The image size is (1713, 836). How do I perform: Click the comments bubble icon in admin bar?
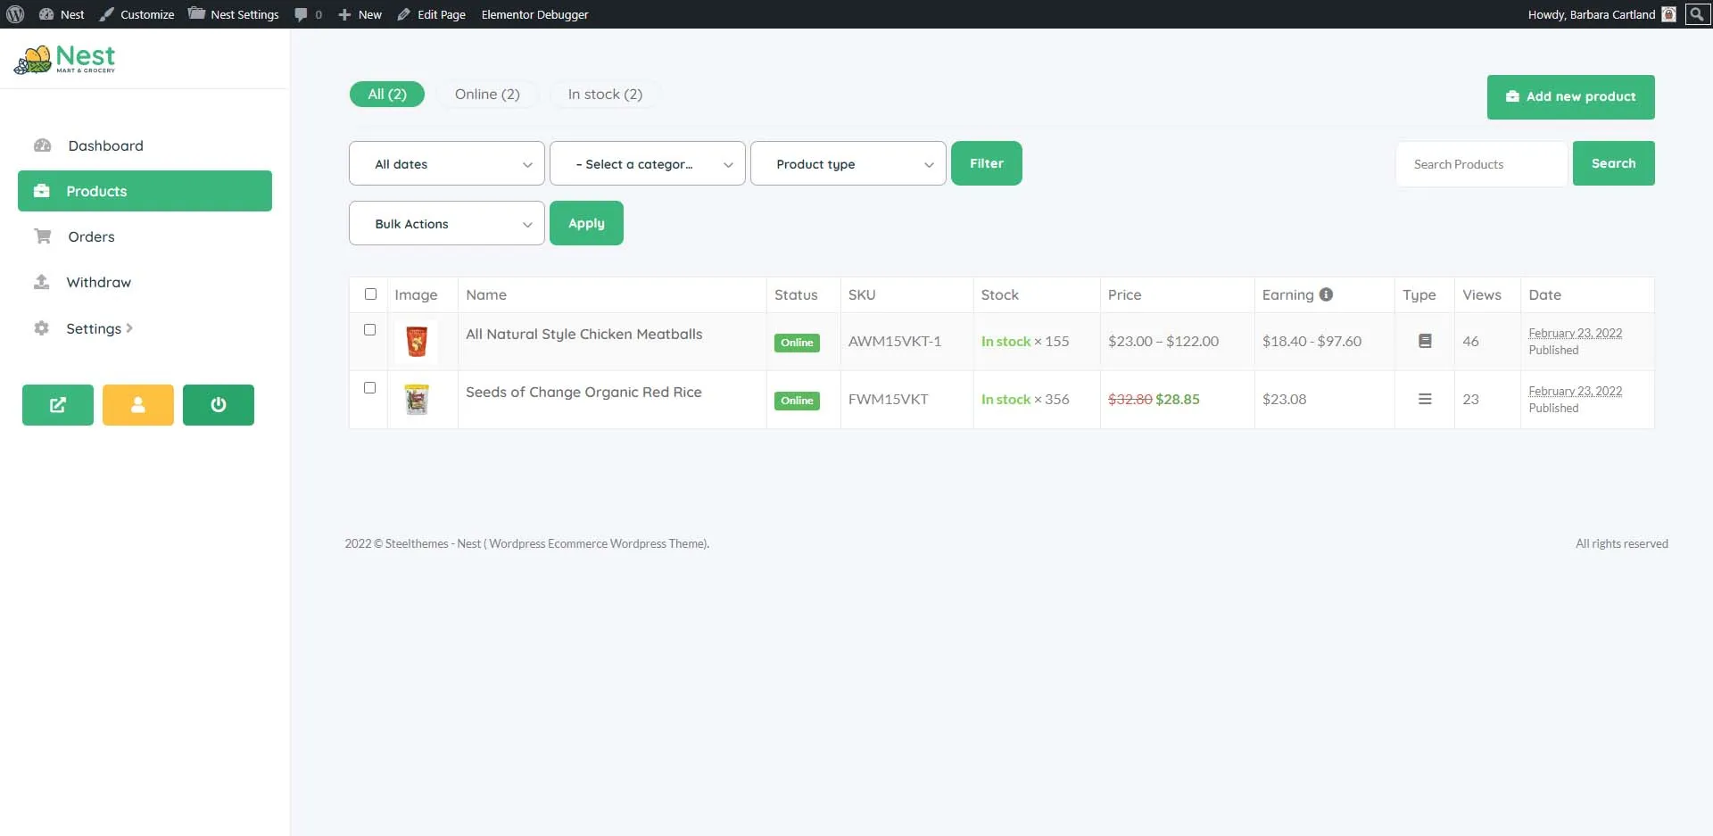tap(301, 14)
